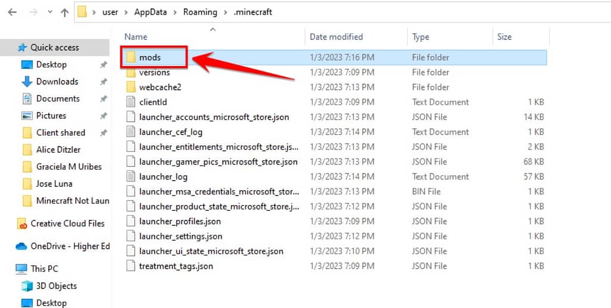The height and width of the screenshot is (308, 611).
Task: Select launcher_product_state_microsoft_store file
Action: [x=219, y=207]
